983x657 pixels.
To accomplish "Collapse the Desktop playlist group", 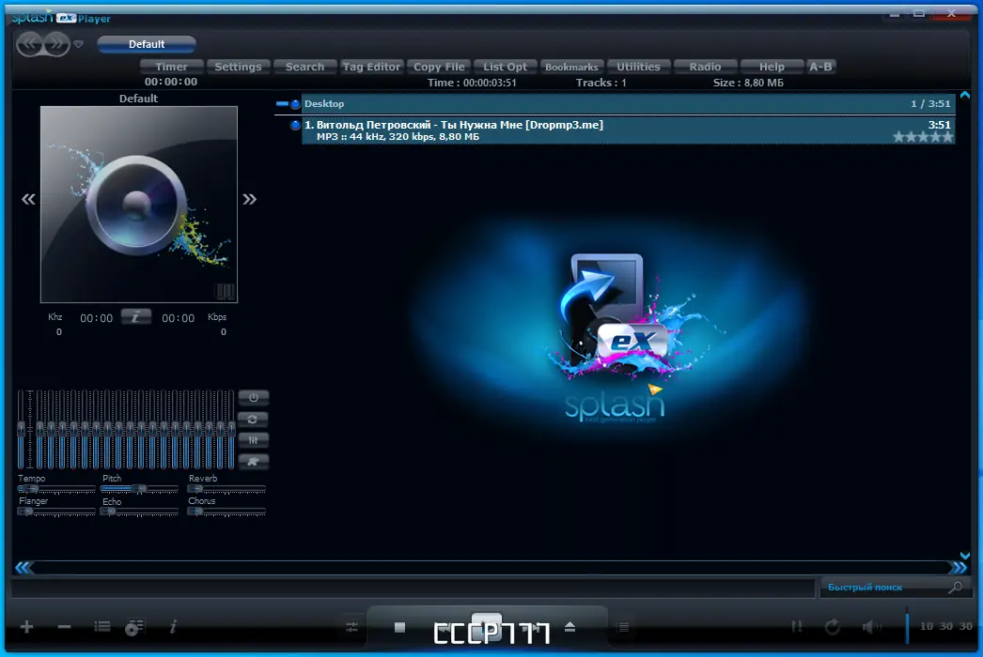I will click(x=280, y=103).
